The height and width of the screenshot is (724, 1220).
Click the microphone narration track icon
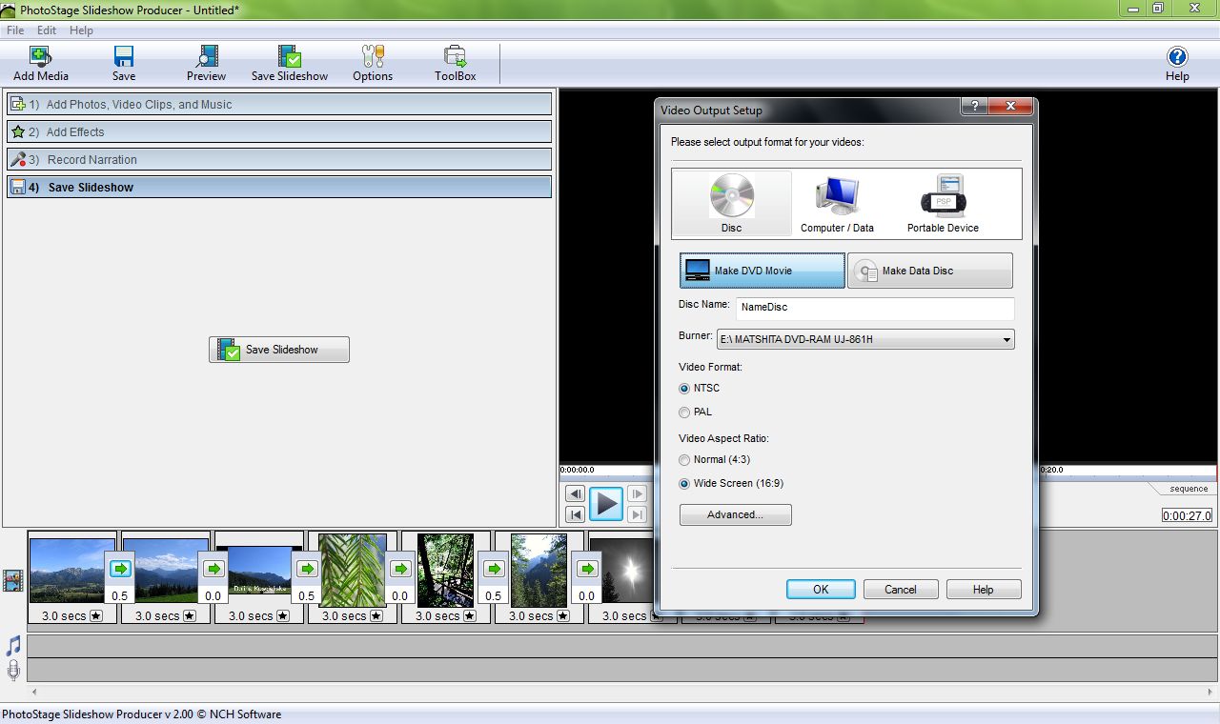pos(13,670)
